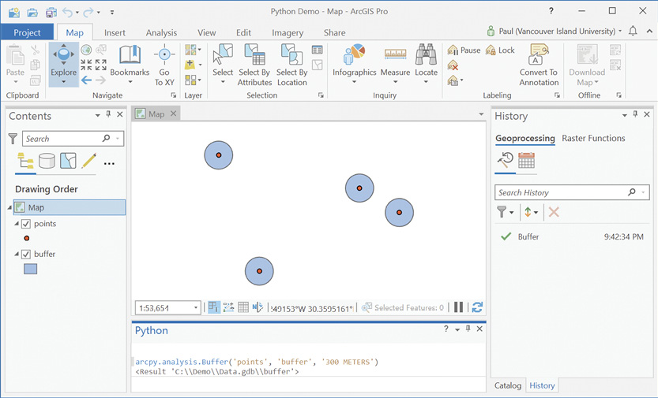The width and height of the screenshot is (658, 398).
Task: Click the Full Extent globe icon
Action: point(86,50)
